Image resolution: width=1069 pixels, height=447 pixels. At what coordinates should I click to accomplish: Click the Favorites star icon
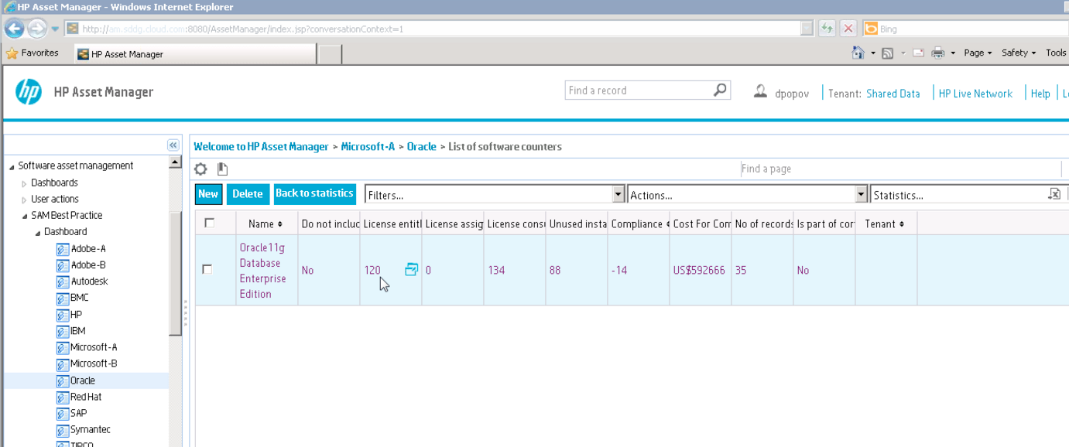coord(12,53)
